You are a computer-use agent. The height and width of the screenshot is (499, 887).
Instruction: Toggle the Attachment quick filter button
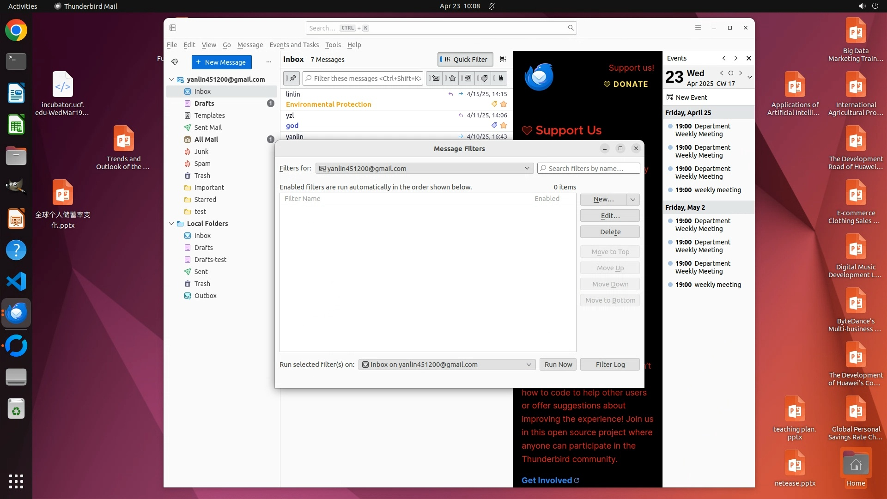pyautogui.click(x=501, y=78)
